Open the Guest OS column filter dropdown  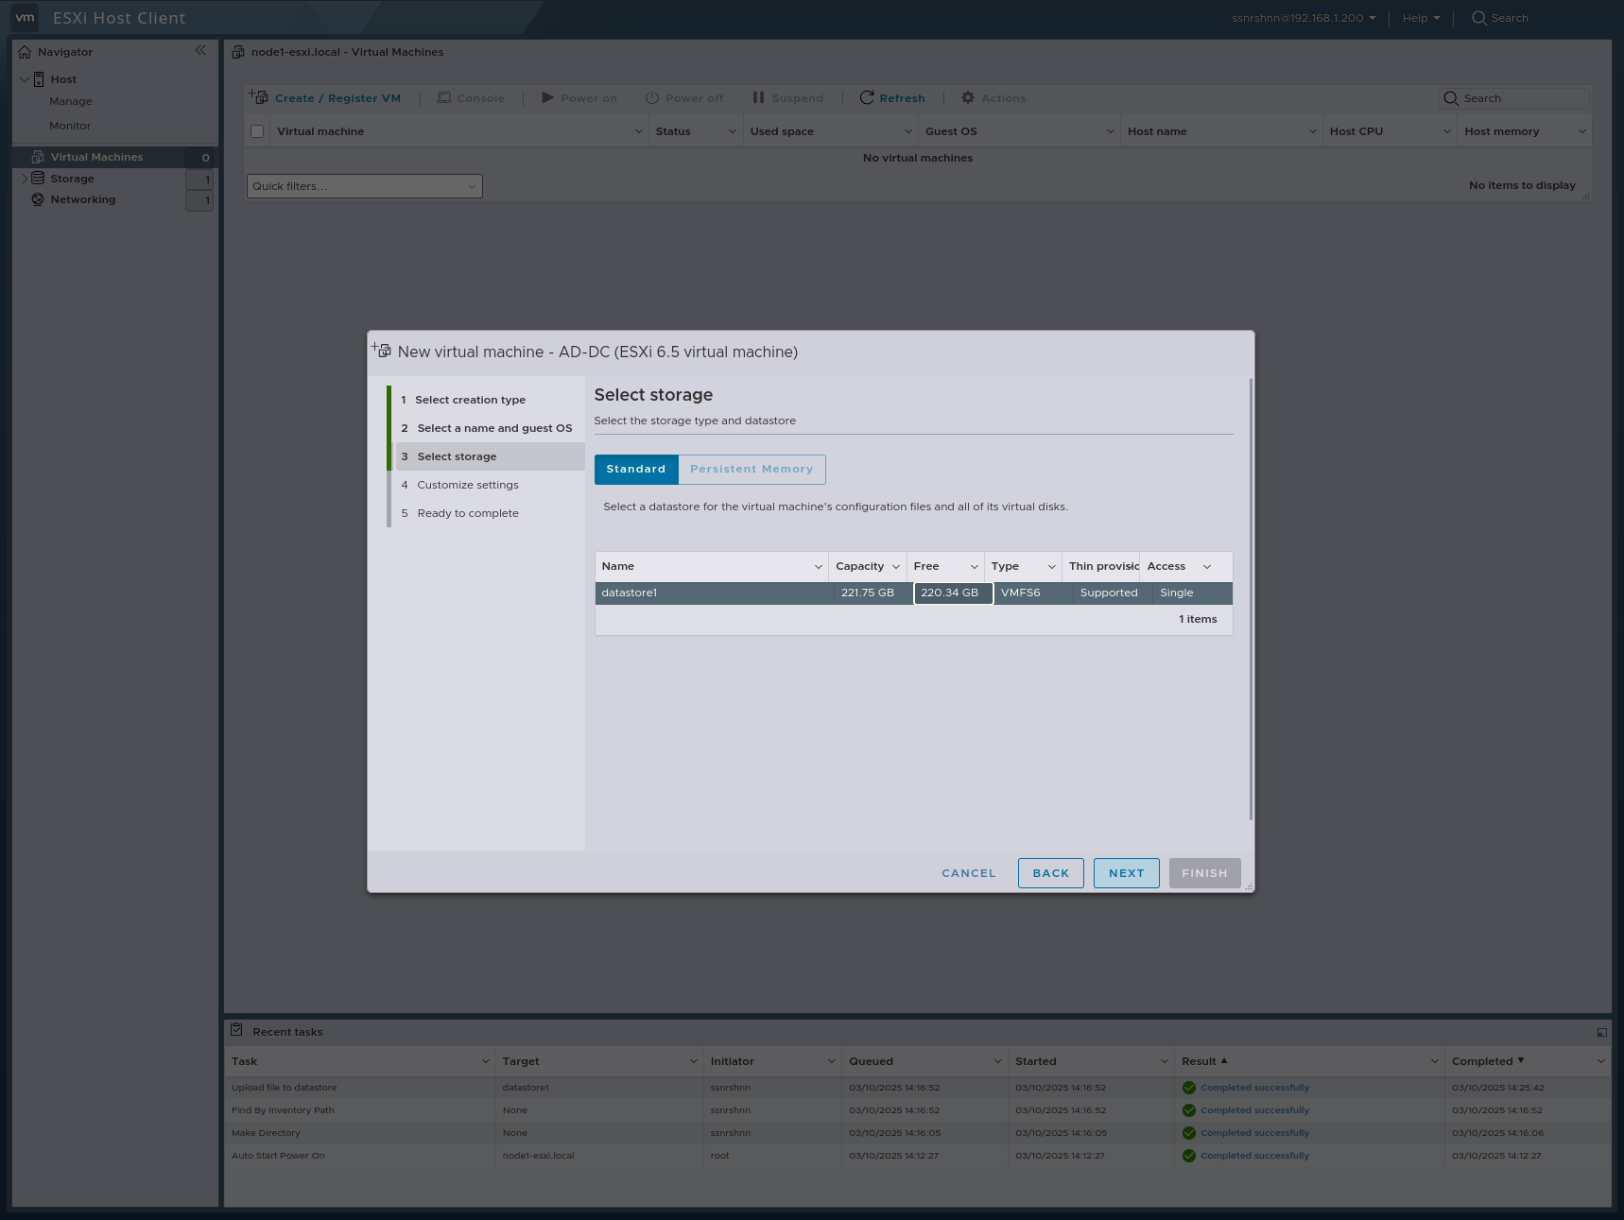(x=1109, y=131)
